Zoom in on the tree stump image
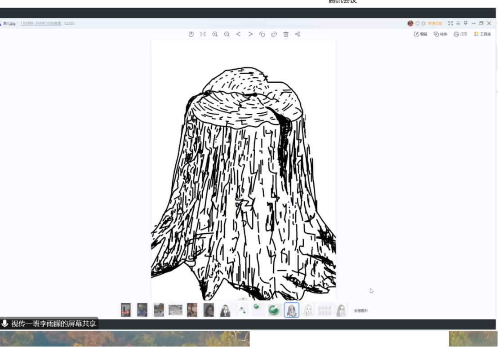Image resolution: width=498 pixels, height=347 pixels. (215, 34)
